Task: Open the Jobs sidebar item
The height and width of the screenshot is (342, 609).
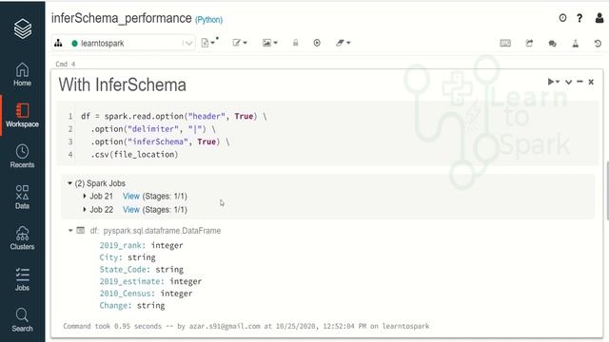Action: (22, 279)
